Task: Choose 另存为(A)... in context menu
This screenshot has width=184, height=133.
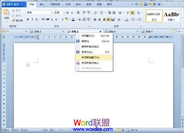Action: click(x=94, y=52)
